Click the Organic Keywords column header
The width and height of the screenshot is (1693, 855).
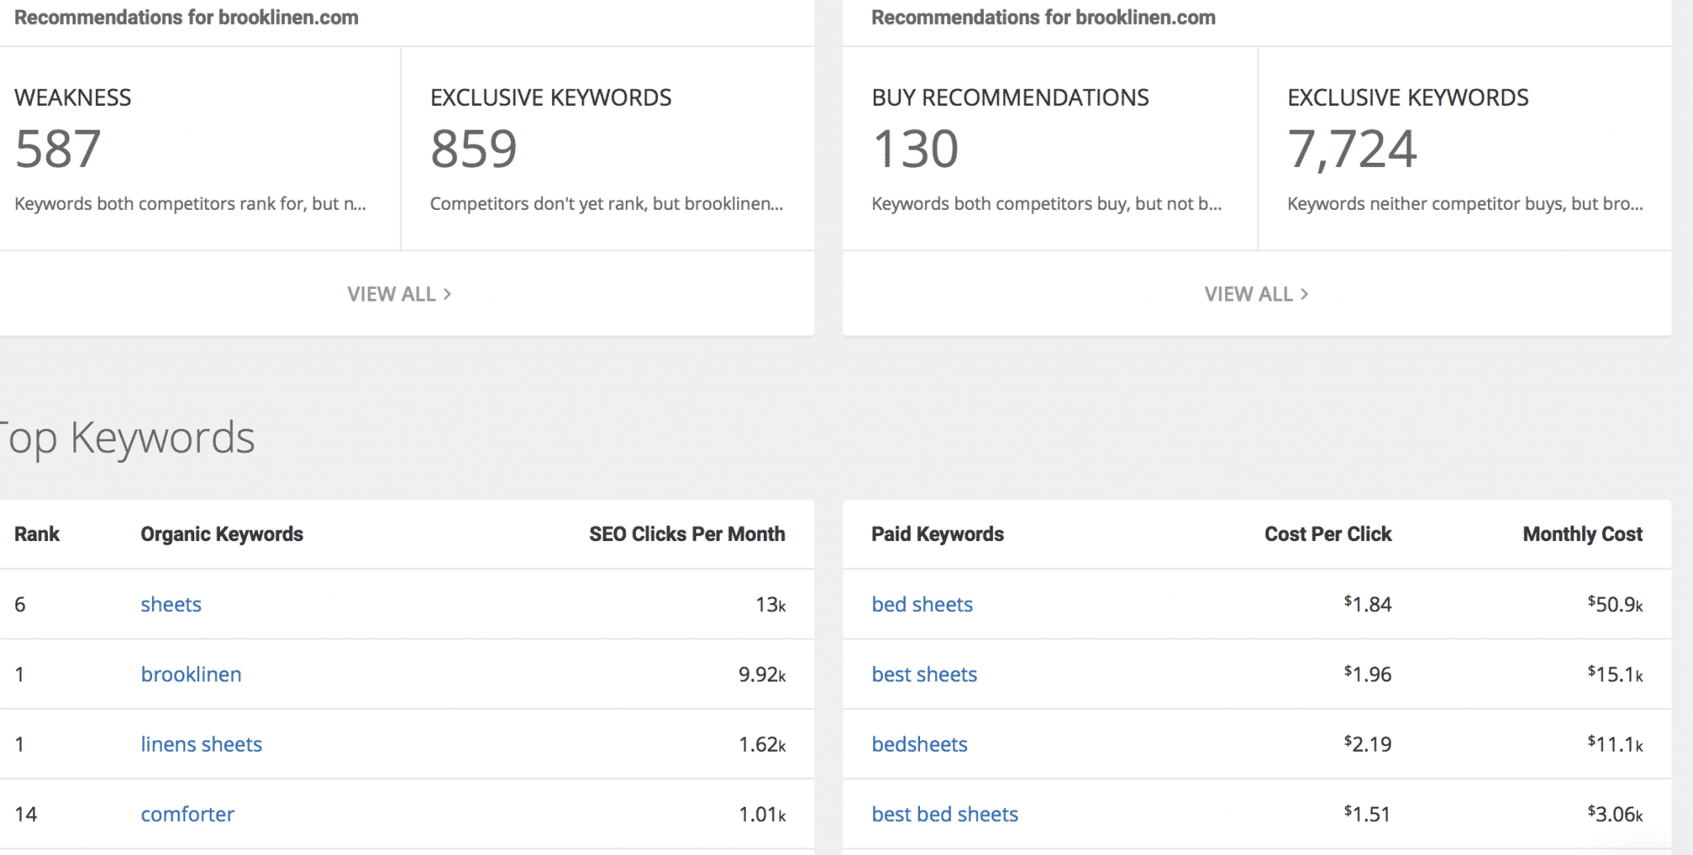(x=222, y=534)
